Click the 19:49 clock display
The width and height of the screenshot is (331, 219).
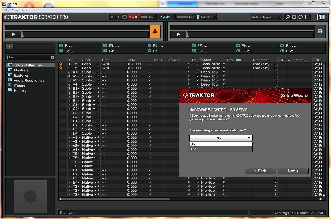click(166, 17)
